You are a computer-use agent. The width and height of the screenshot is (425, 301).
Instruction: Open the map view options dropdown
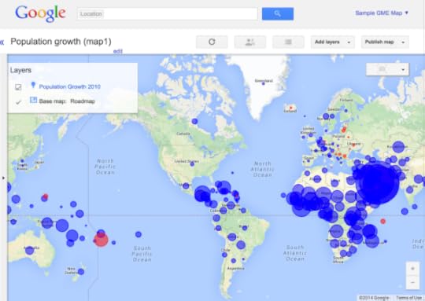(387, 70)
